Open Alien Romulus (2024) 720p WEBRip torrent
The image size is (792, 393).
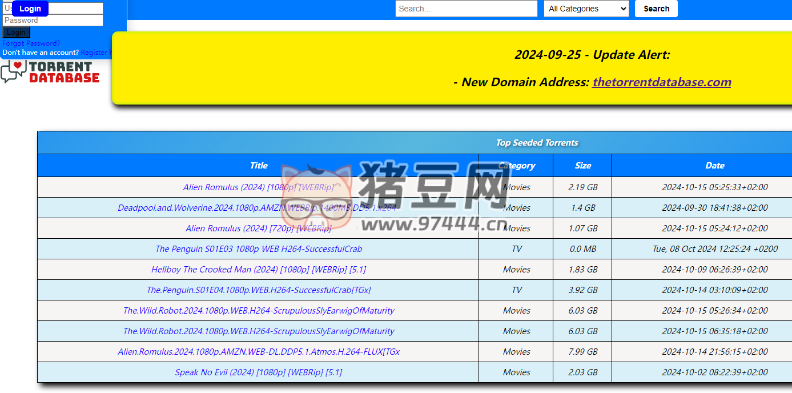tap(257, 228)
